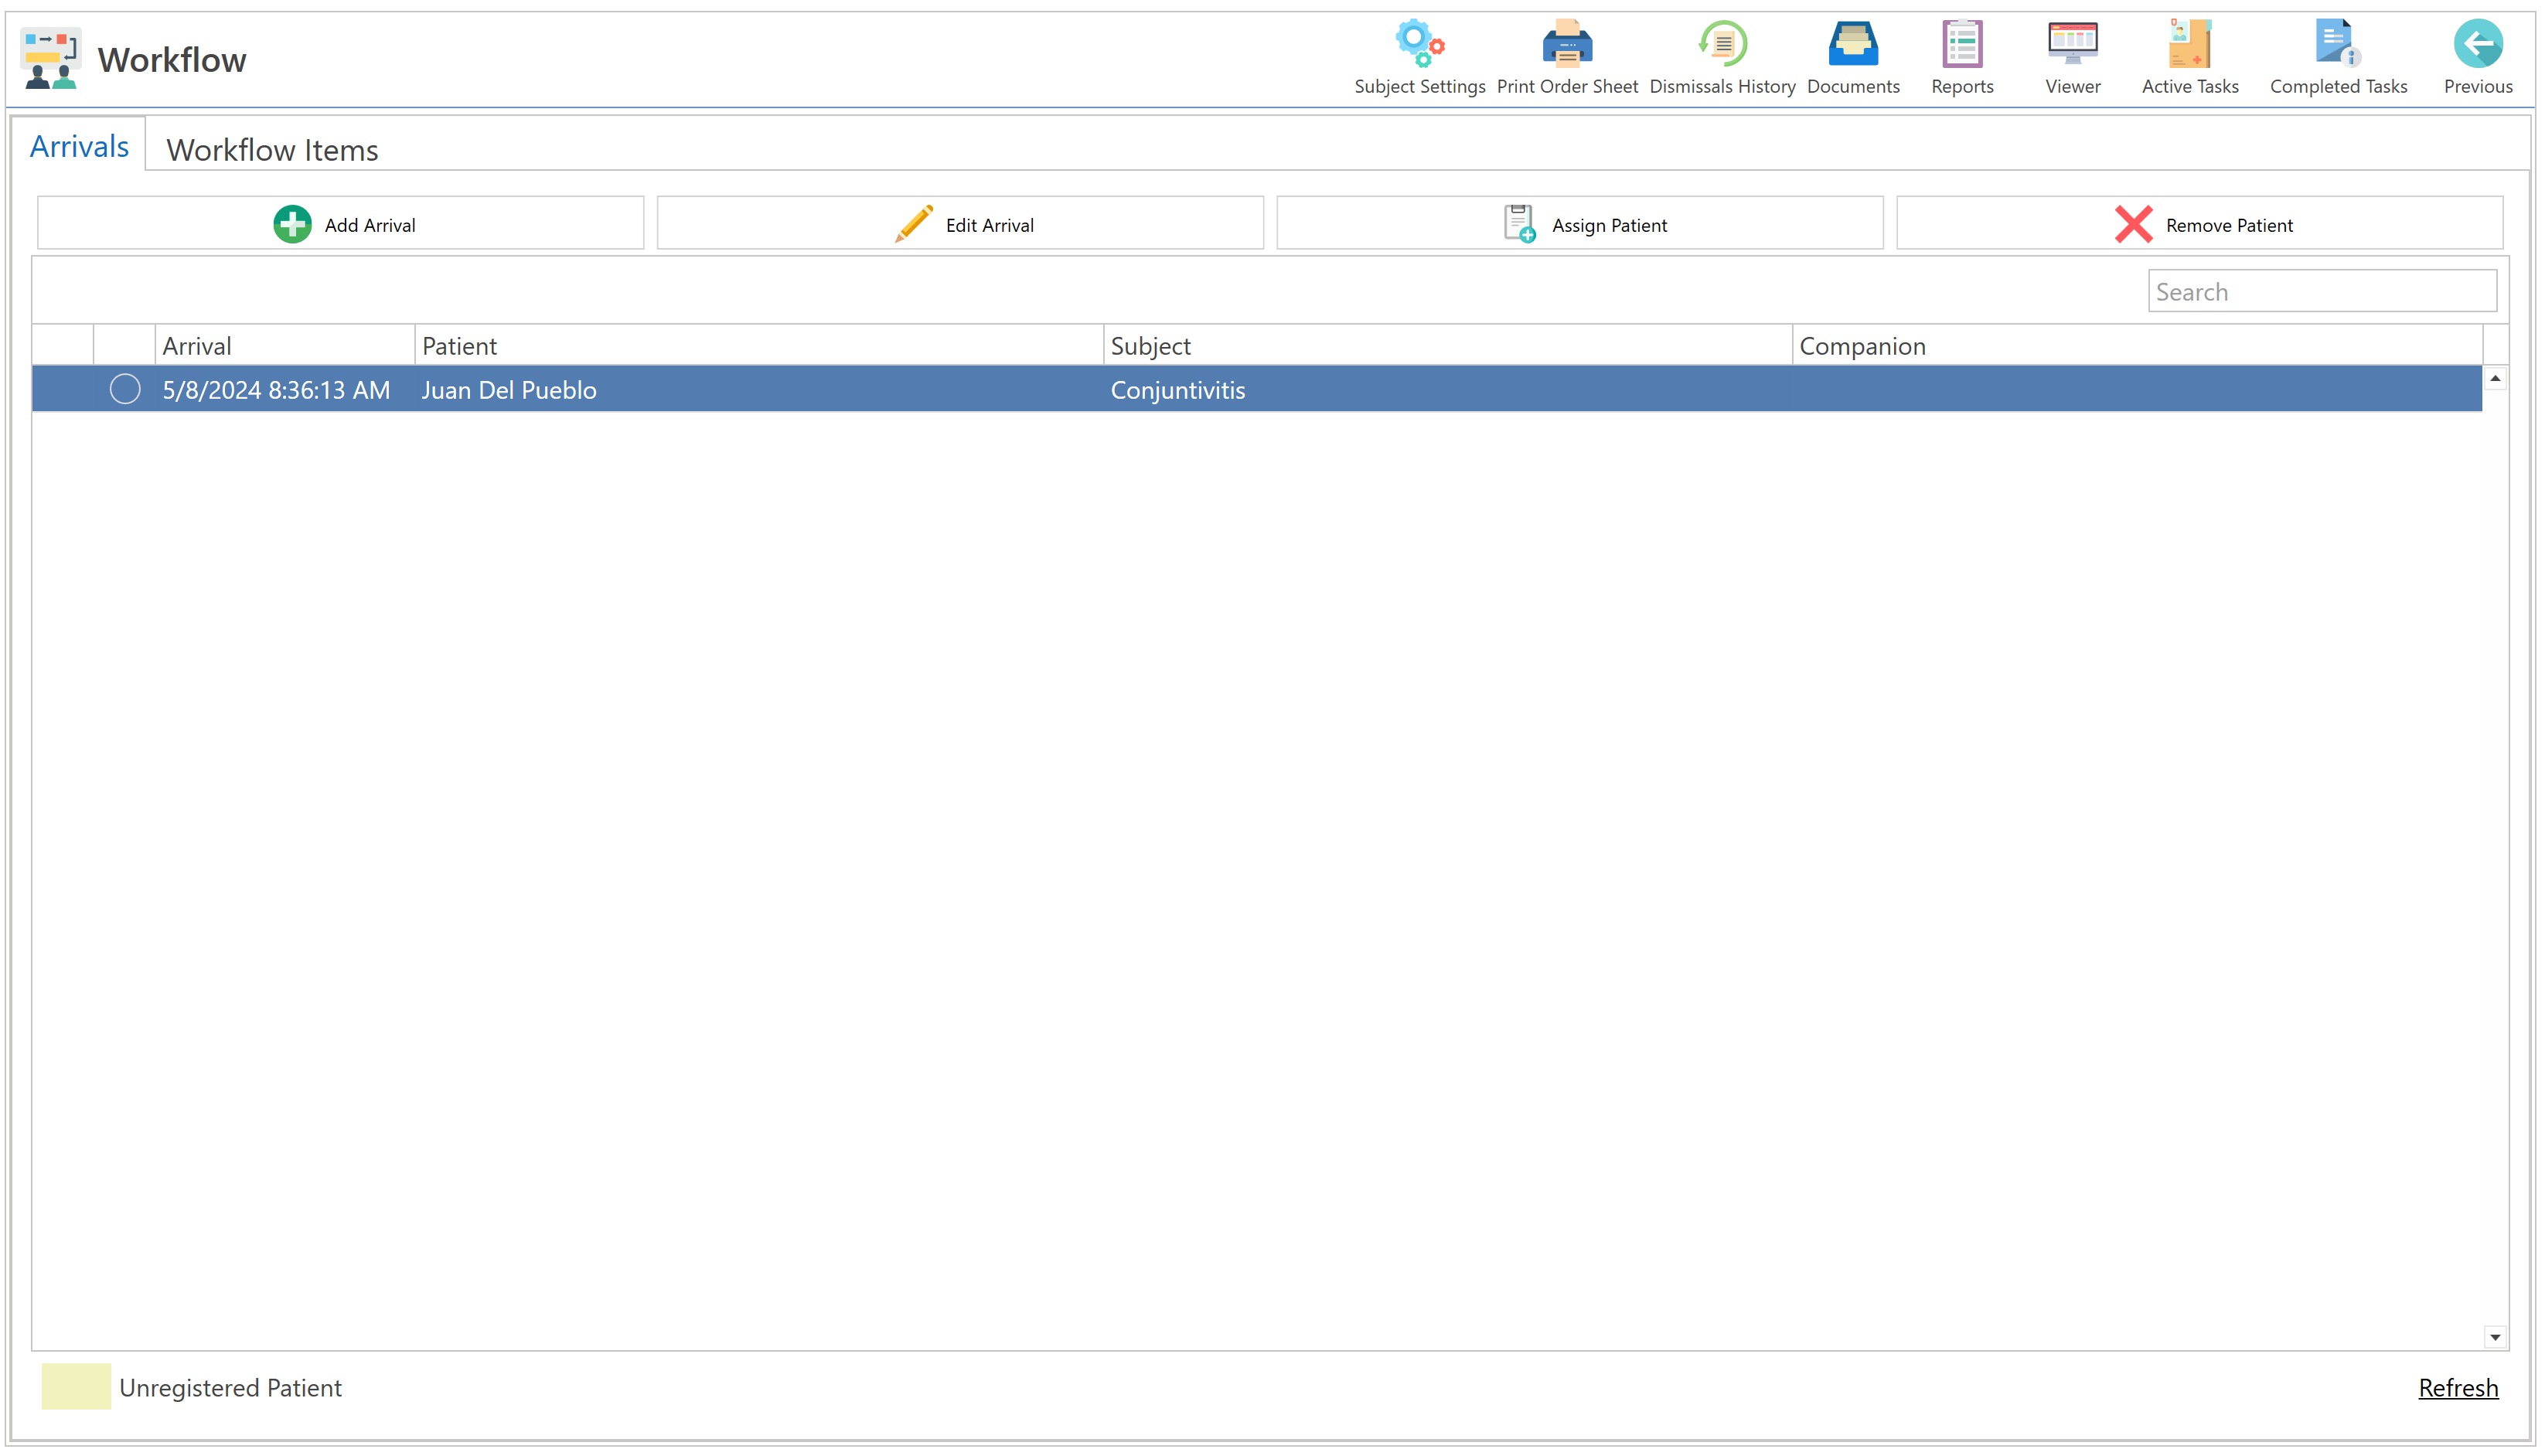Open Subject Settings gear icon

tap(1419, 45)
